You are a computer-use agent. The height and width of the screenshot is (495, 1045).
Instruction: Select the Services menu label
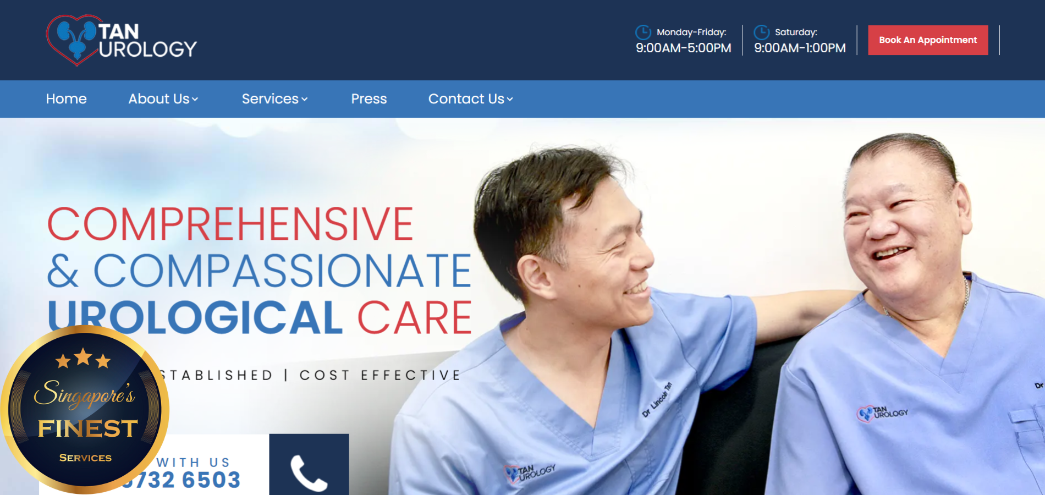(270, 99)
